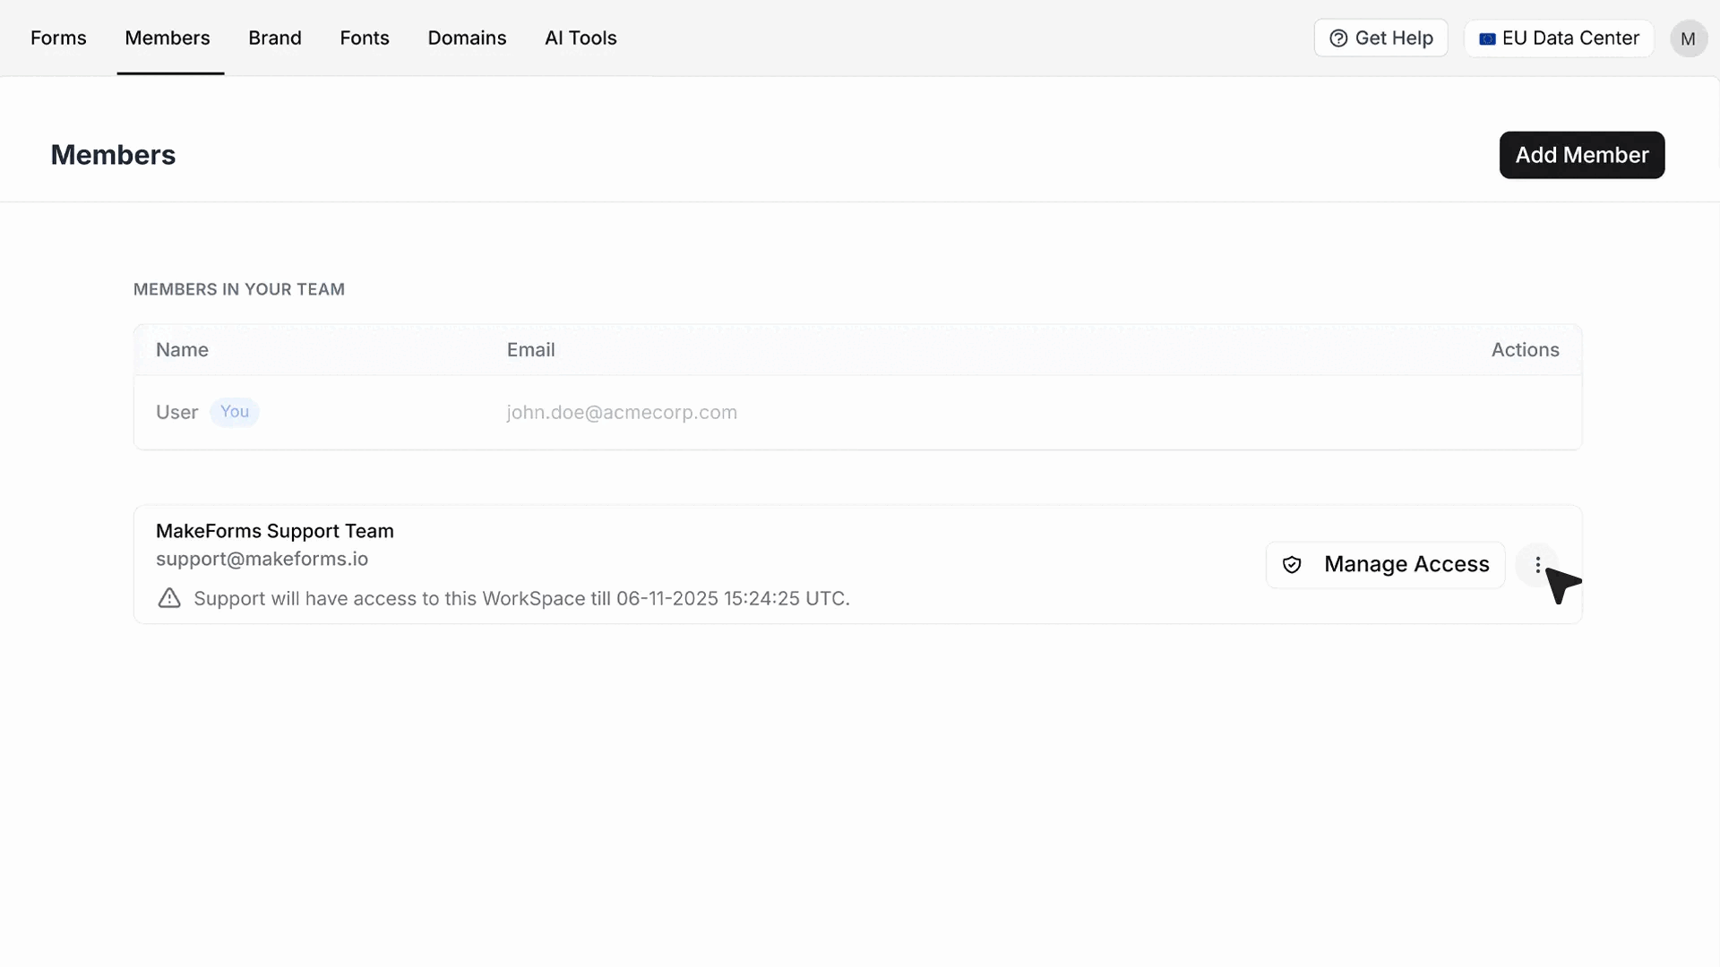
Task: Switch to the Brand tab
Action: pyautogui.click(x=275, y=38)
